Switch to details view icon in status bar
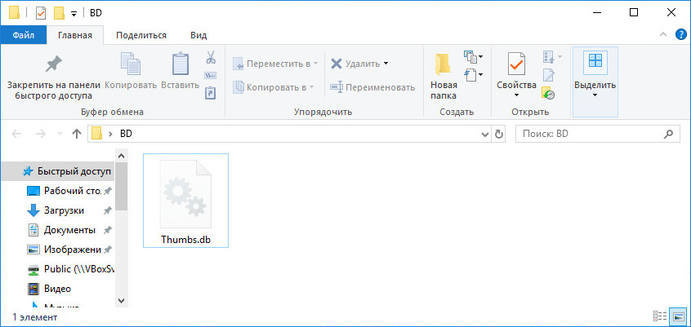691x327 pixels. [x=660, y=316]
